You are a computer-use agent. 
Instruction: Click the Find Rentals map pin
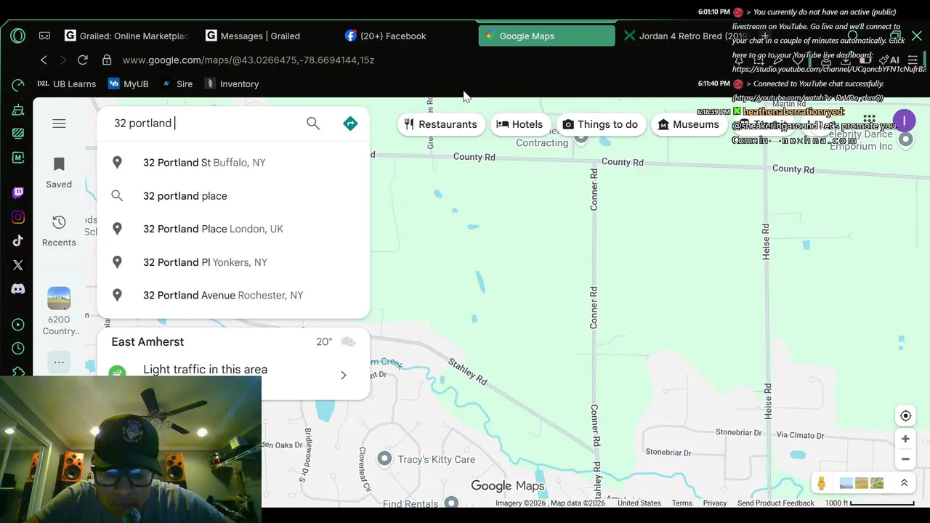tap(451, 503)
